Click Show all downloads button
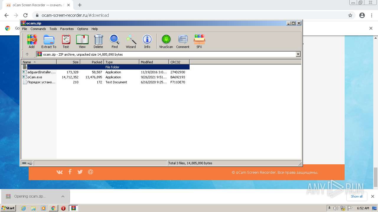Viewport: 378px width, 212px height. point(357,196)
